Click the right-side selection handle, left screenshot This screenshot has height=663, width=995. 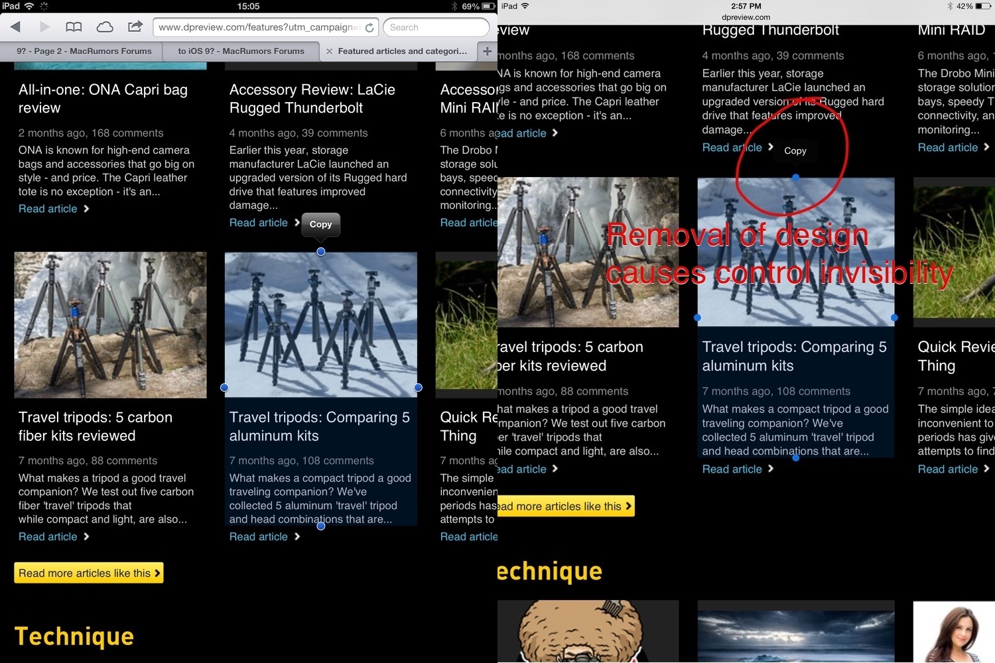coord(418,387)
